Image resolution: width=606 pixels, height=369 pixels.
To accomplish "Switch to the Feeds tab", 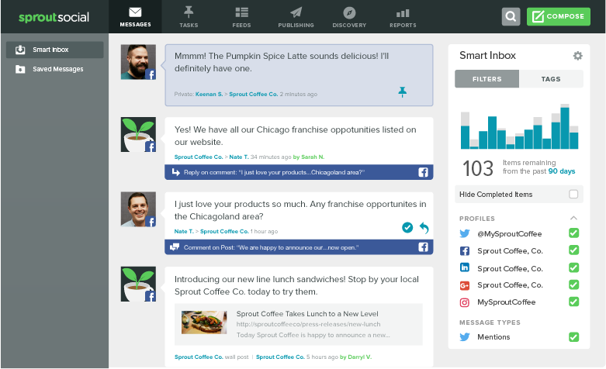I will point(241,16).
